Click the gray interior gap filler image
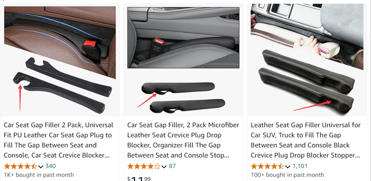 [183, 38]
